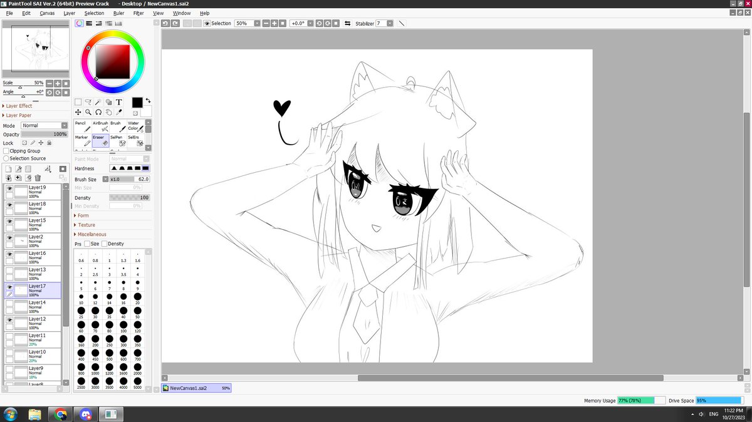Expand the Layer Effect section

18,106
